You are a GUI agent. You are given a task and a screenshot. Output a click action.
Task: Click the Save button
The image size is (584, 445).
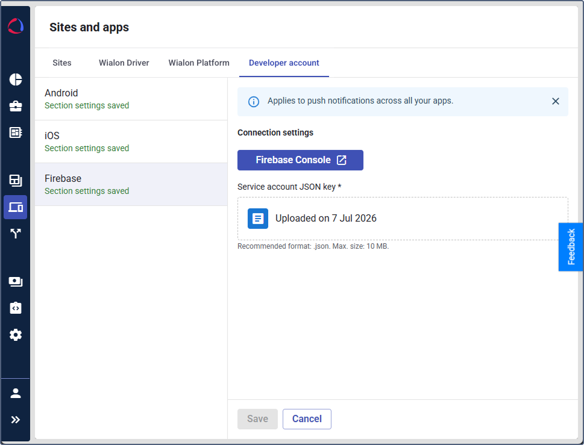pos(258,419)
